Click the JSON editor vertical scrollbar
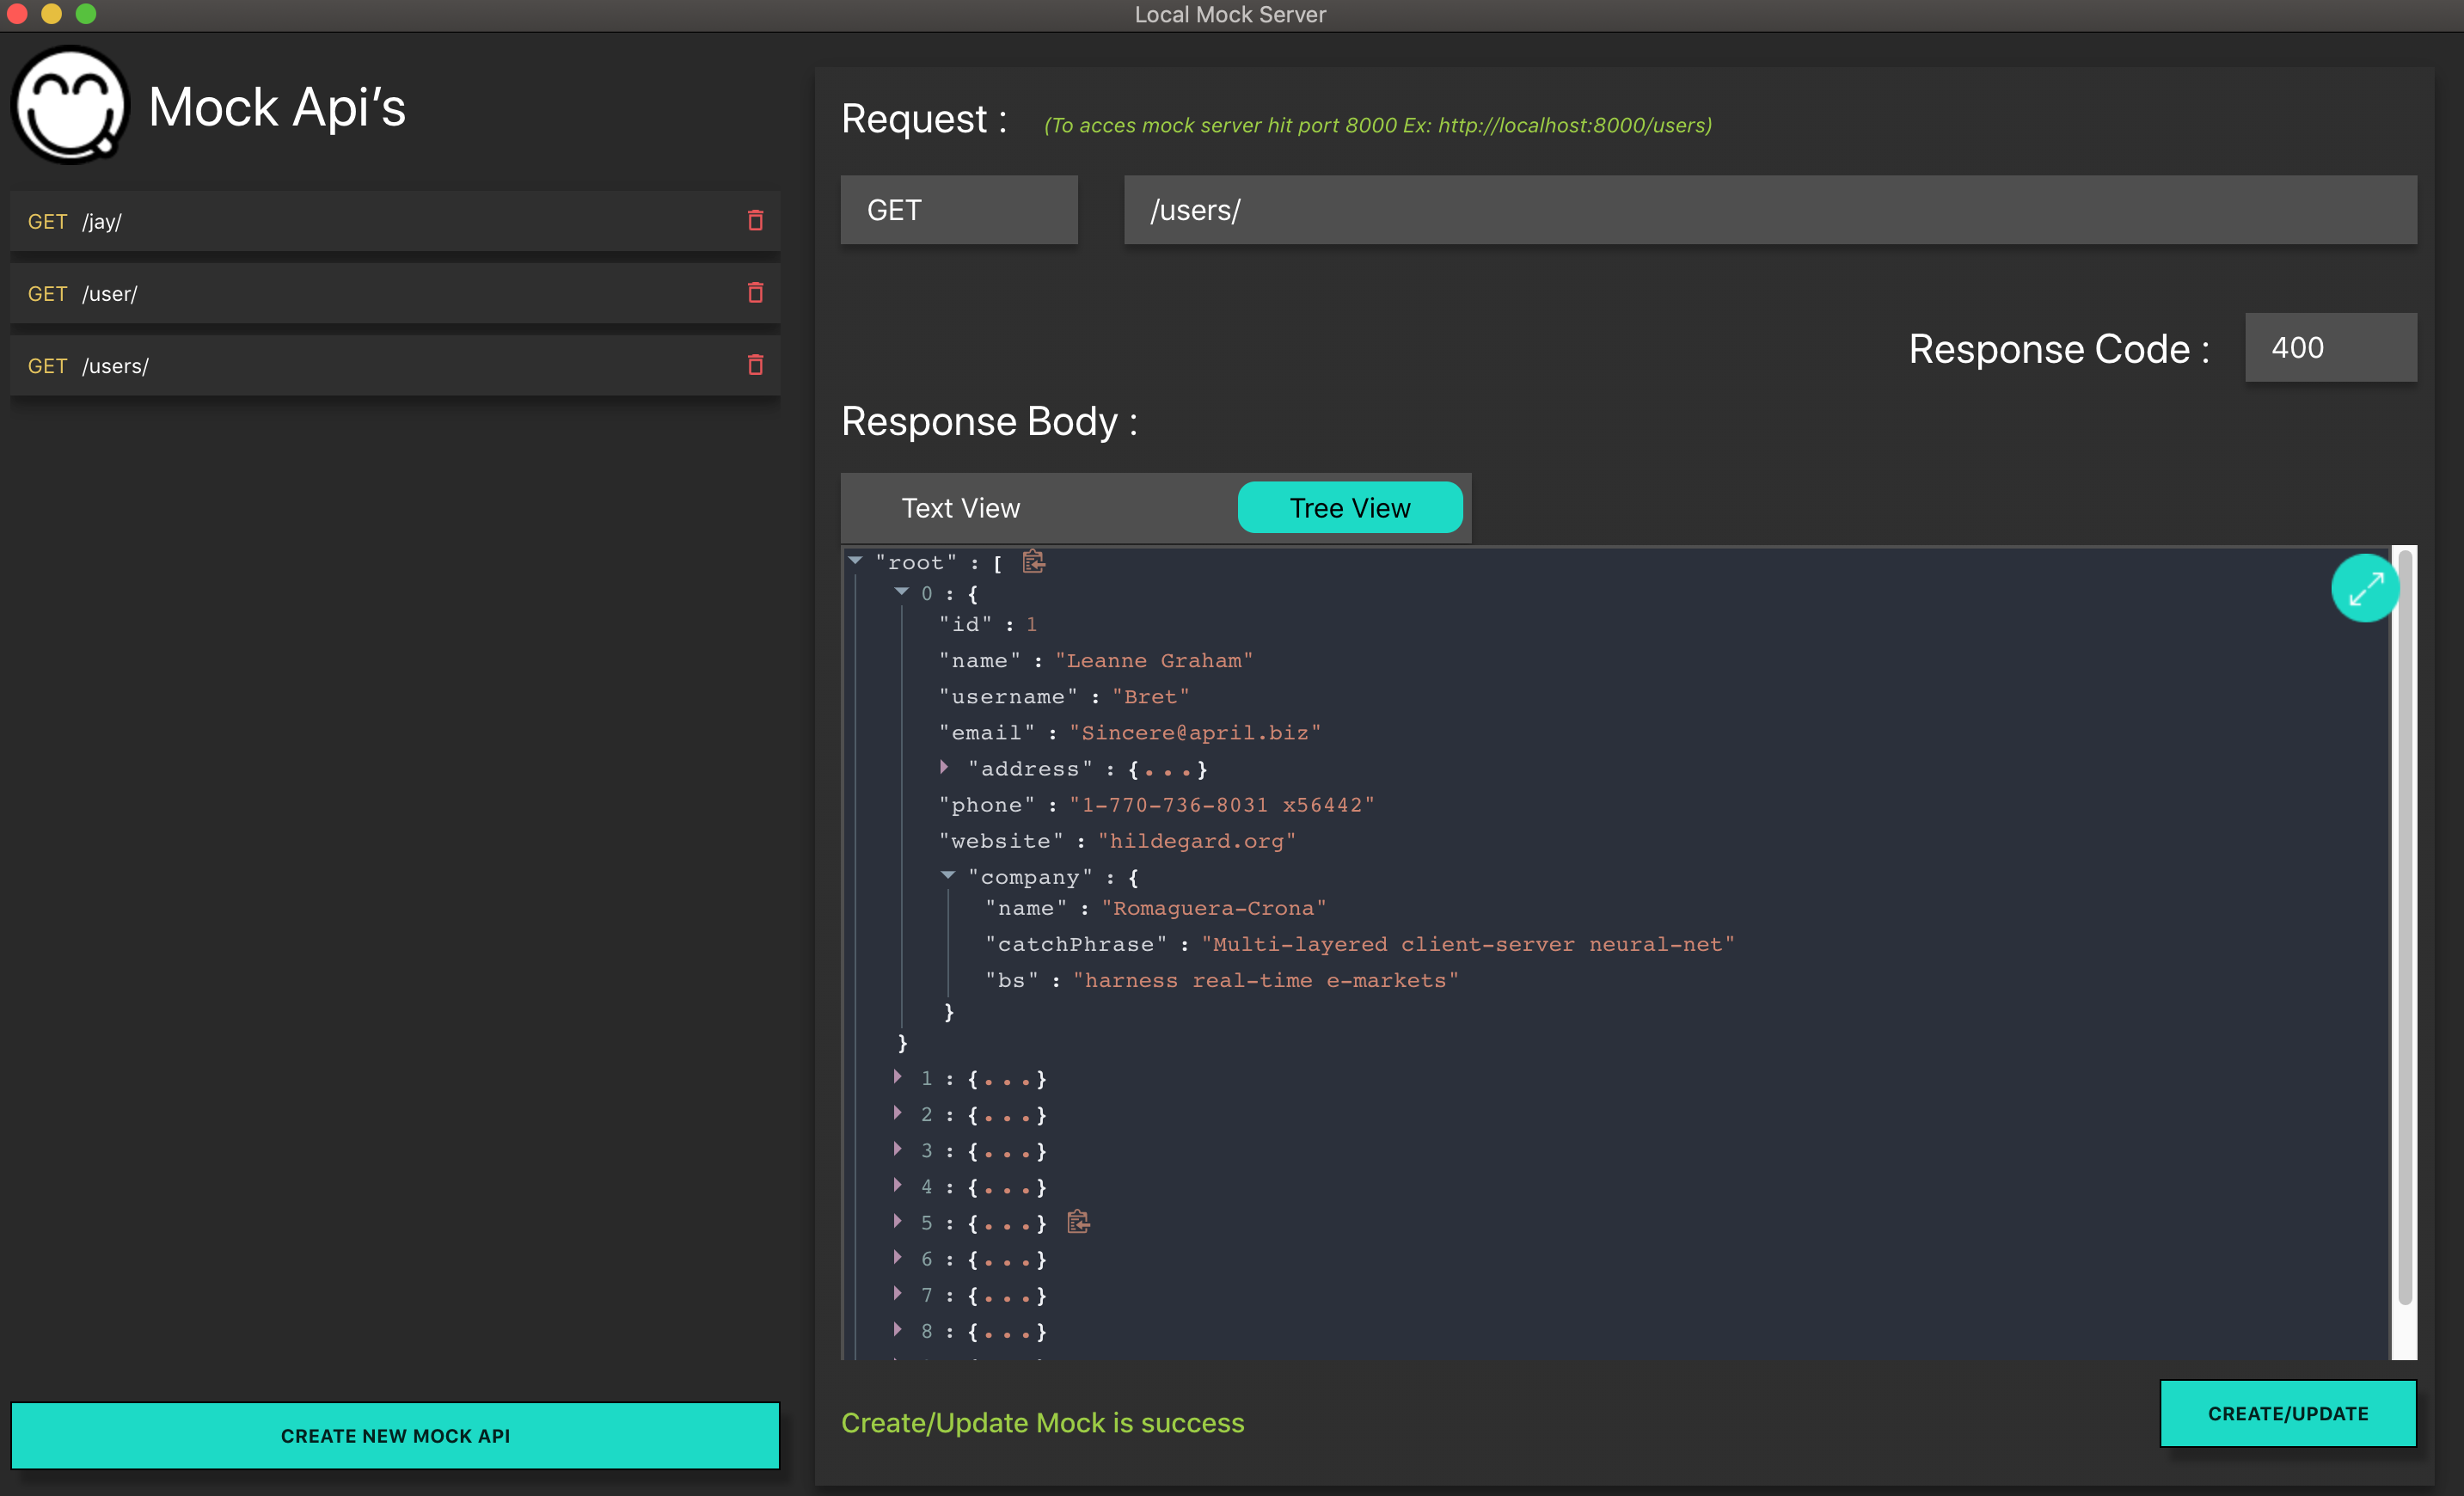 (2404, 930)
